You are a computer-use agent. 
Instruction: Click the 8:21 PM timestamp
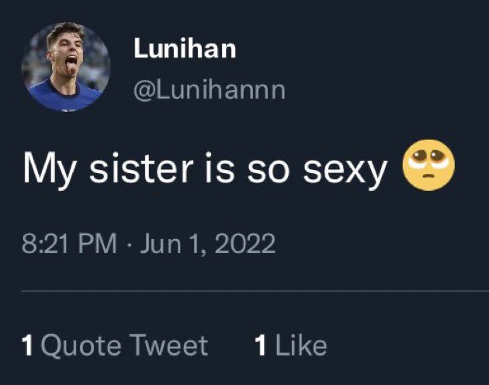point(69,244)
